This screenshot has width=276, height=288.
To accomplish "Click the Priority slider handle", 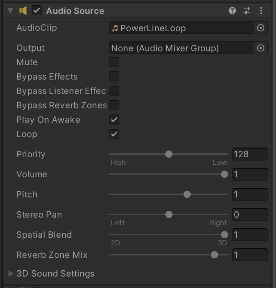I will (x=169, y=154).
